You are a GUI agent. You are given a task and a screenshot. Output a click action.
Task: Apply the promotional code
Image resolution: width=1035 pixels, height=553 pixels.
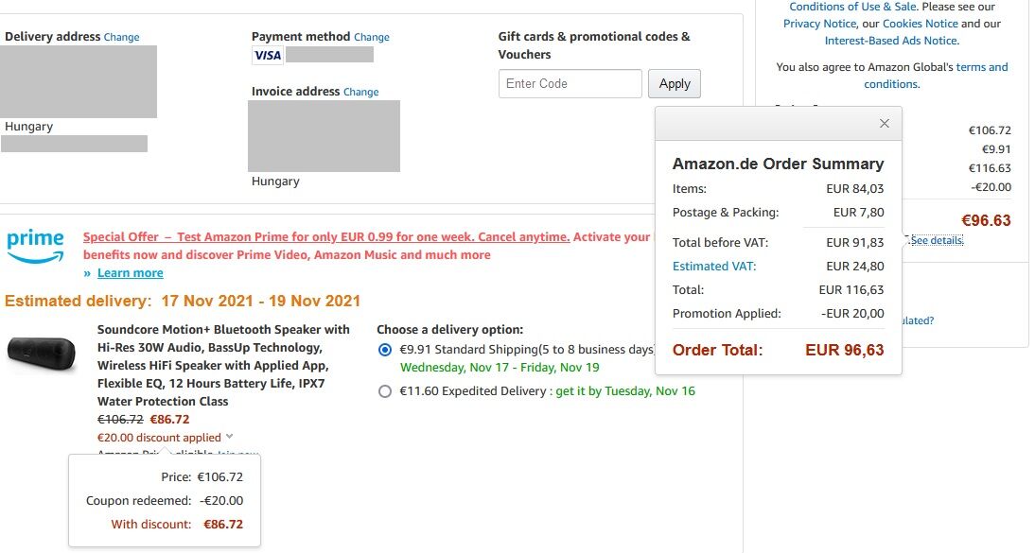(675, 84)
